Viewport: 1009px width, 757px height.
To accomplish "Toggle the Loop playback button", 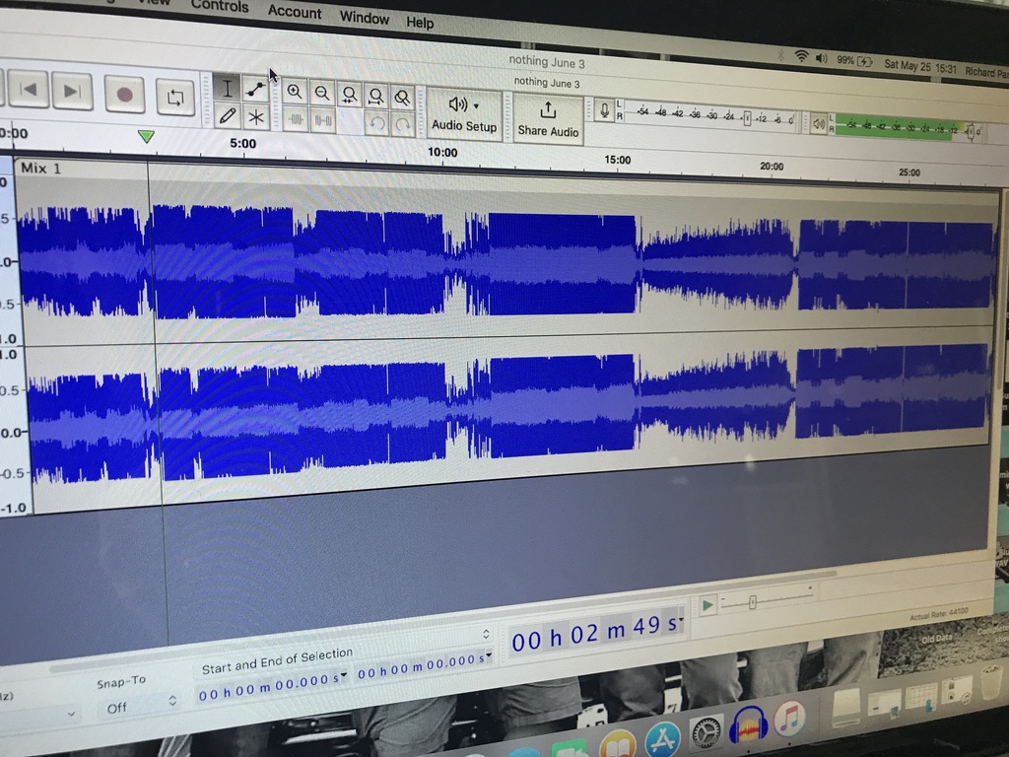I will click(x=174, y=98).
